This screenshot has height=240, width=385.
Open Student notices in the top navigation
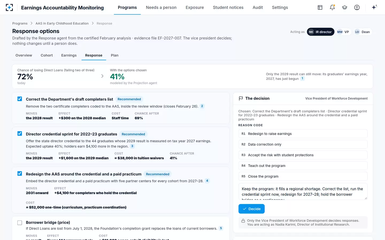(228, 7)
